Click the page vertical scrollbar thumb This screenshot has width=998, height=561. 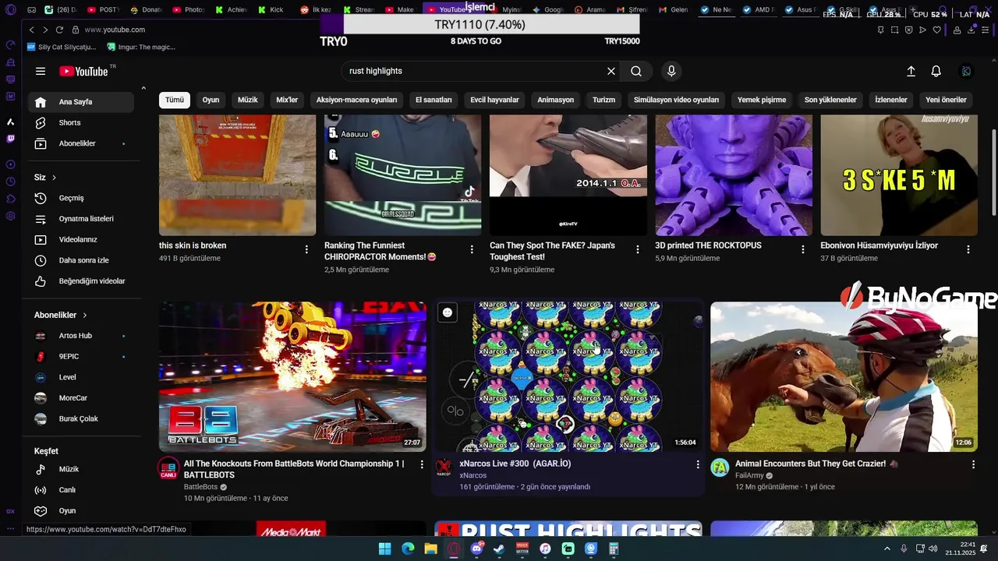tap(993, 174)
